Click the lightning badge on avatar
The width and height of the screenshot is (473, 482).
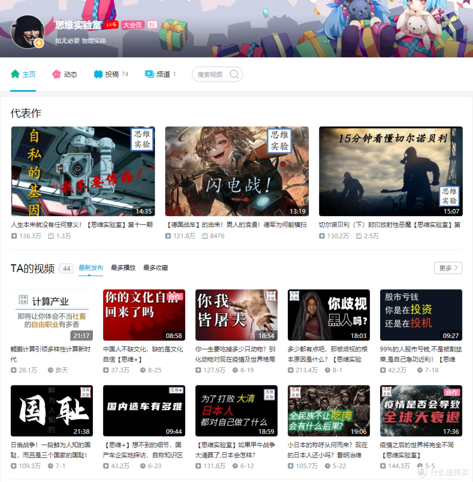click(x=39, y=43)
